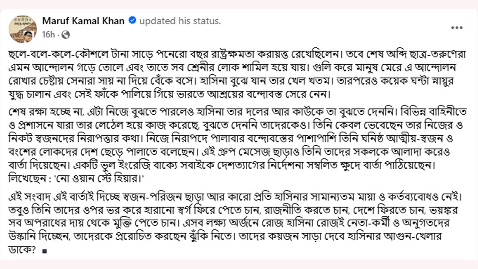Click the black square end-of-post marker
Viewport: 478px width, 269px height.
[x=45, y=252]
